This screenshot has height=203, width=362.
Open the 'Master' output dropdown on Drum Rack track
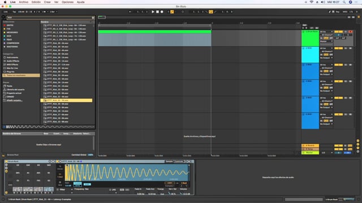point(326,41)
